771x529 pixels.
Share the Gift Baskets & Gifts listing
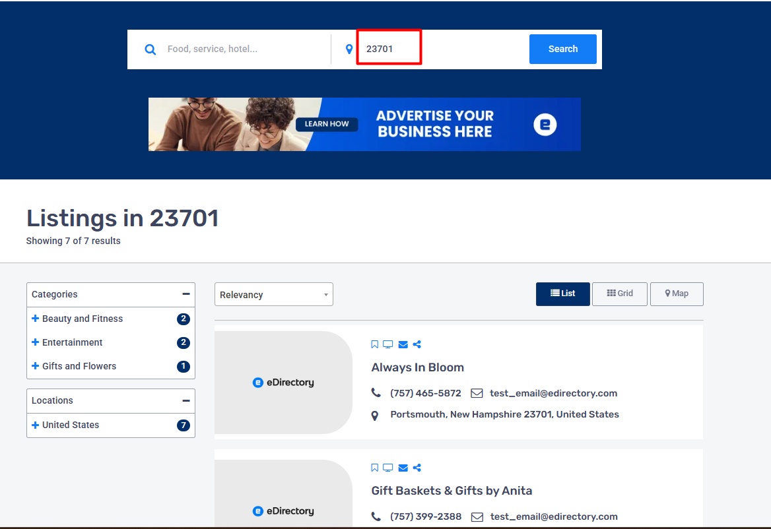pyautogui.click(x=417, y=468)
